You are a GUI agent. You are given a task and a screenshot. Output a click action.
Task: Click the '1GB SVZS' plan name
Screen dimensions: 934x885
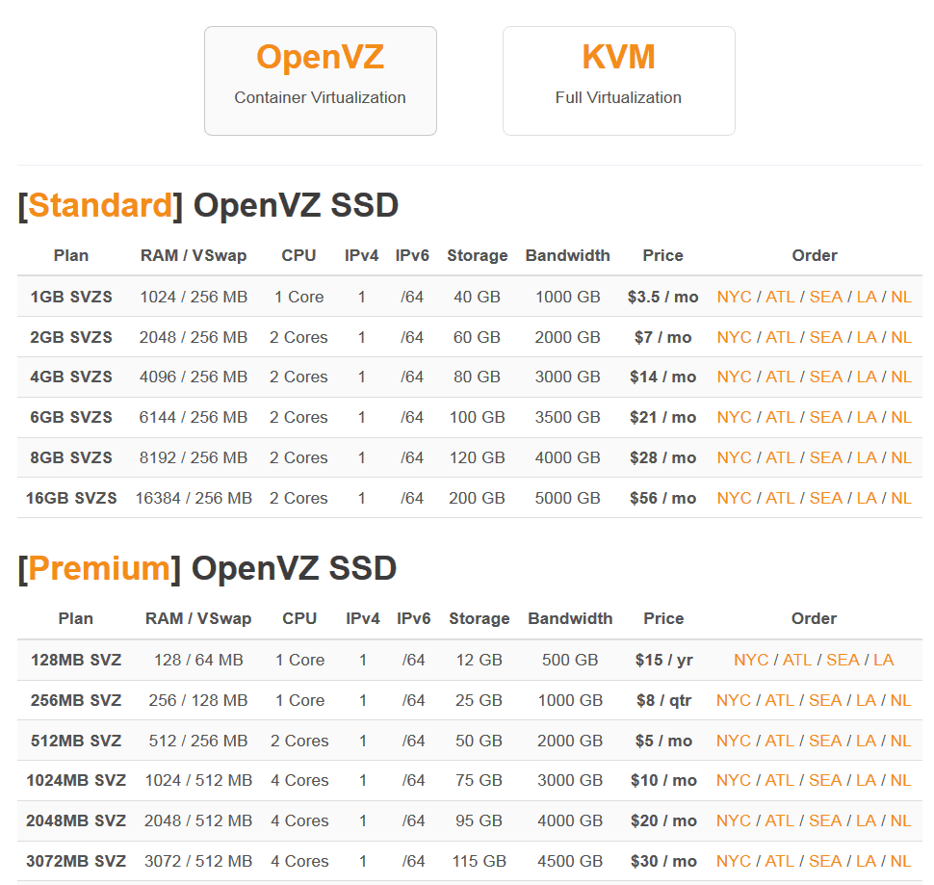tap(71, 297)
